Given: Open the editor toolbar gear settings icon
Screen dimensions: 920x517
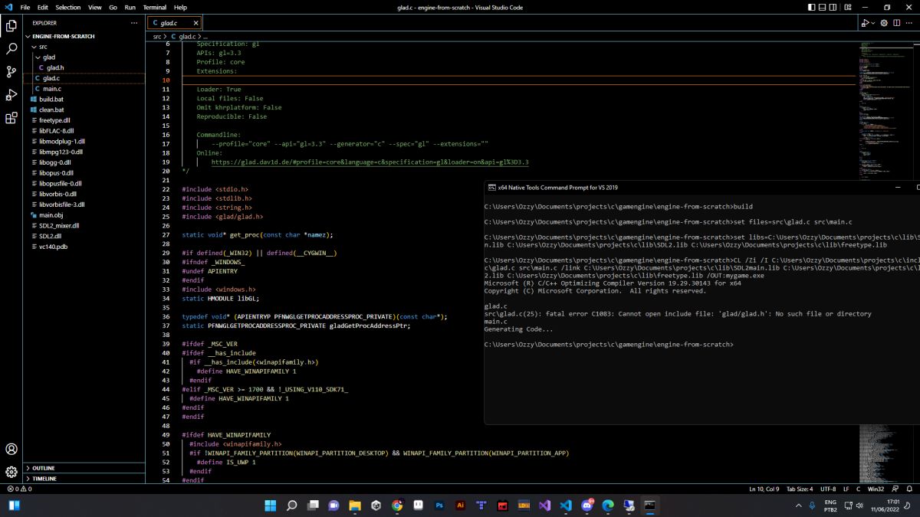Looking at the screenshot, I should (884, 23).
